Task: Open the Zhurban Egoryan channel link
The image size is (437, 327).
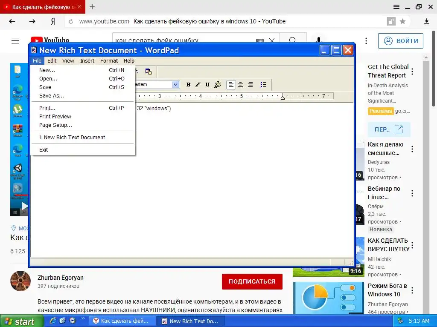Action: [x=61, y=278]
